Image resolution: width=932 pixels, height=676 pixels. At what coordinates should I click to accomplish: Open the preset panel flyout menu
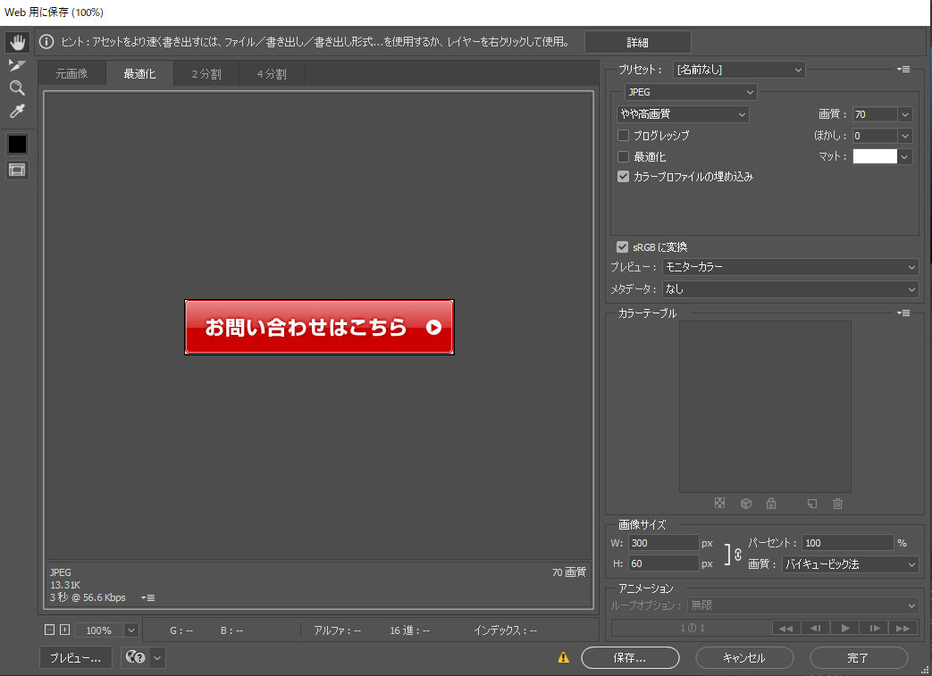(903, 70)
